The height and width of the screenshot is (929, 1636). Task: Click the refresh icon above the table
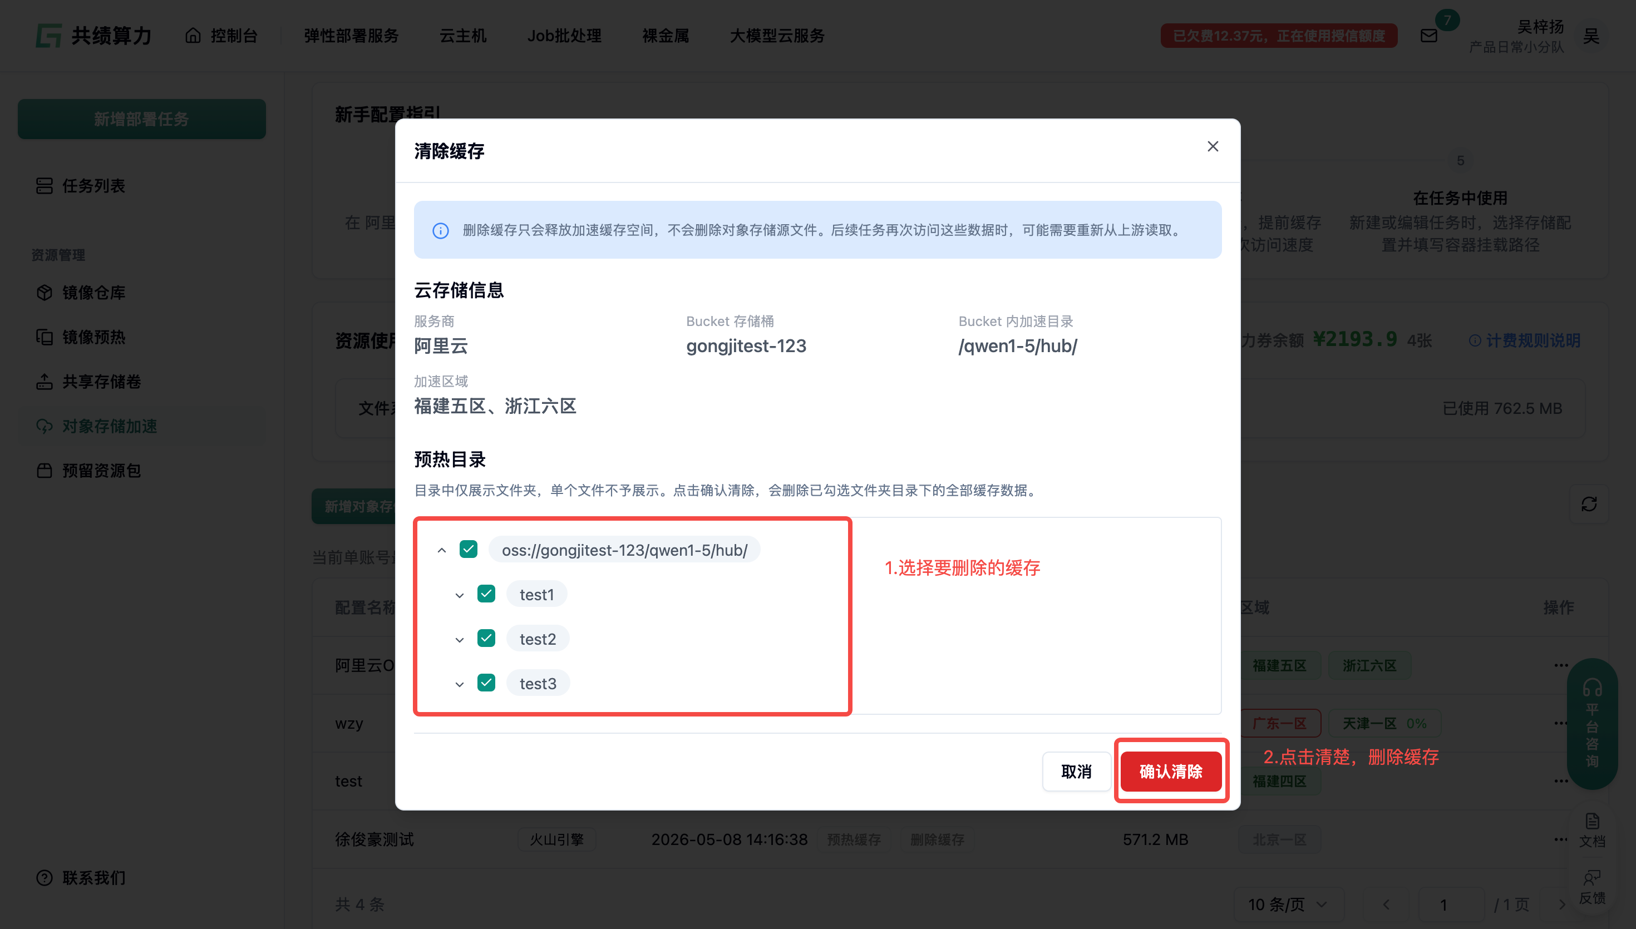[1589, 504]
